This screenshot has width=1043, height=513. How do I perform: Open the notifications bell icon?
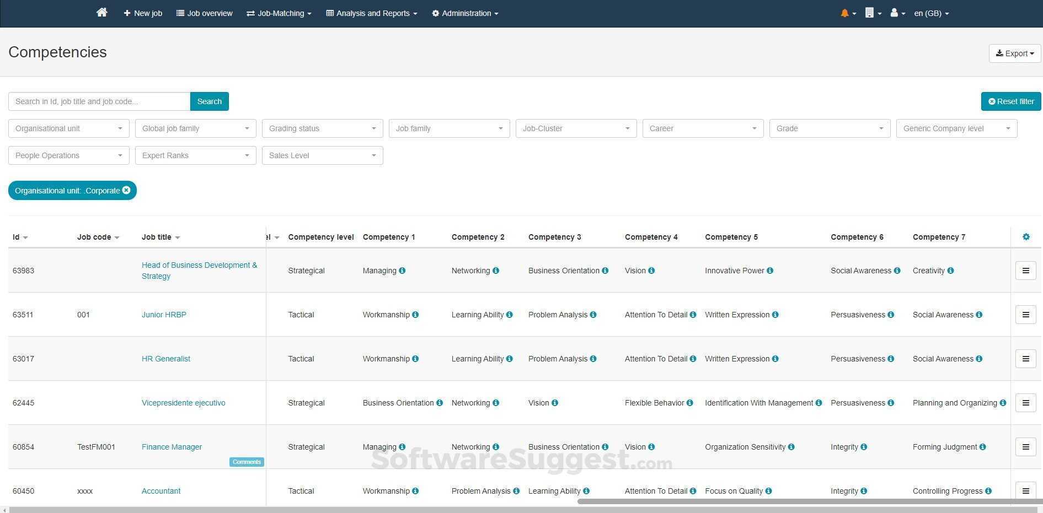[x=845, y=13]
